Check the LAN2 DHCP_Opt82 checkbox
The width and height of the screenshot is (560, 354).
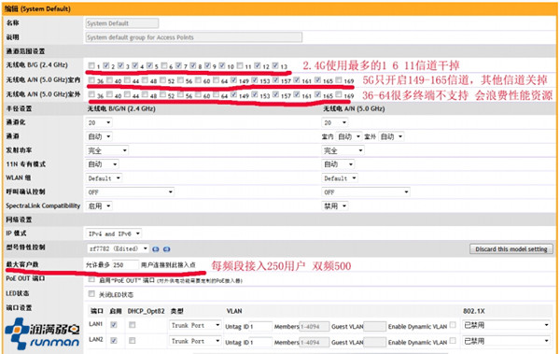[x=133, y=340]
